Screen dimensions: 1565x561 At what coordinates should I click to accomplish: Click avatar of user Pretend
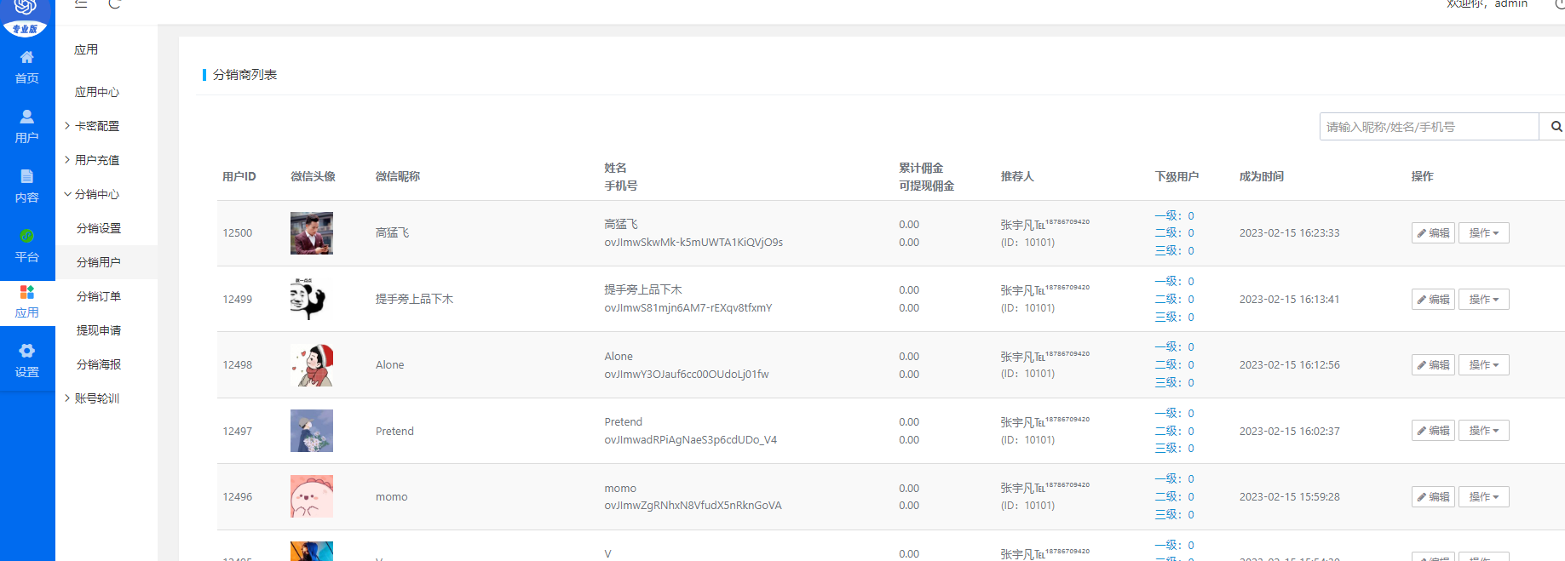coord(312,431)
